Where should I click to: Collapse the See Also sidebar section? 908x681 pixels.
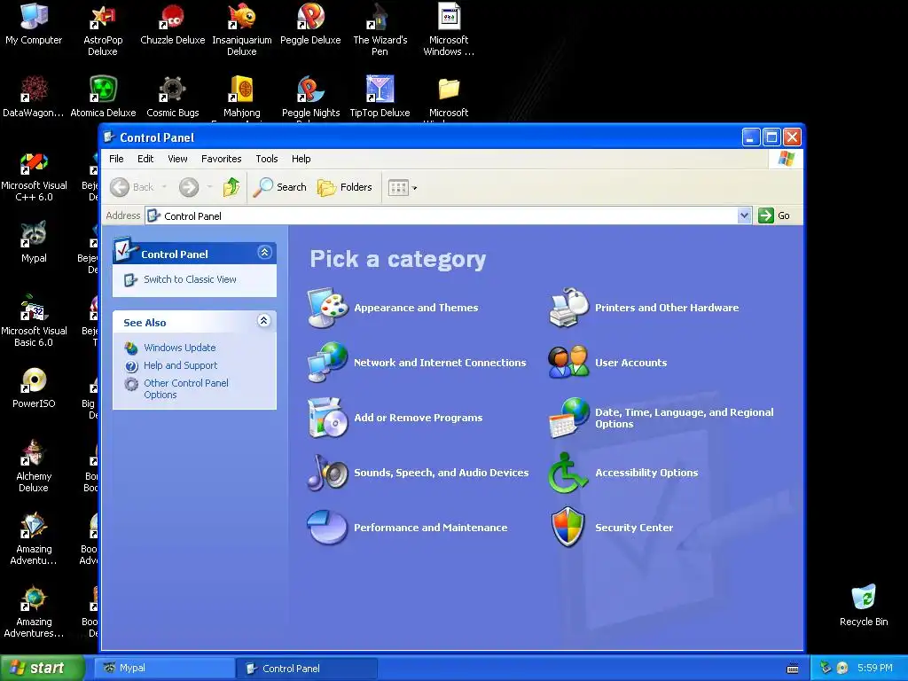click(x=264, y=321)
